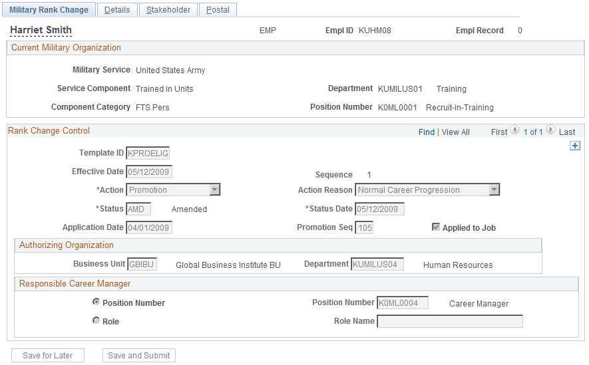The width and height of the screenshot is (589, 365).
Task: Focus the Role Name input field
Action: (x=450, y=321)
